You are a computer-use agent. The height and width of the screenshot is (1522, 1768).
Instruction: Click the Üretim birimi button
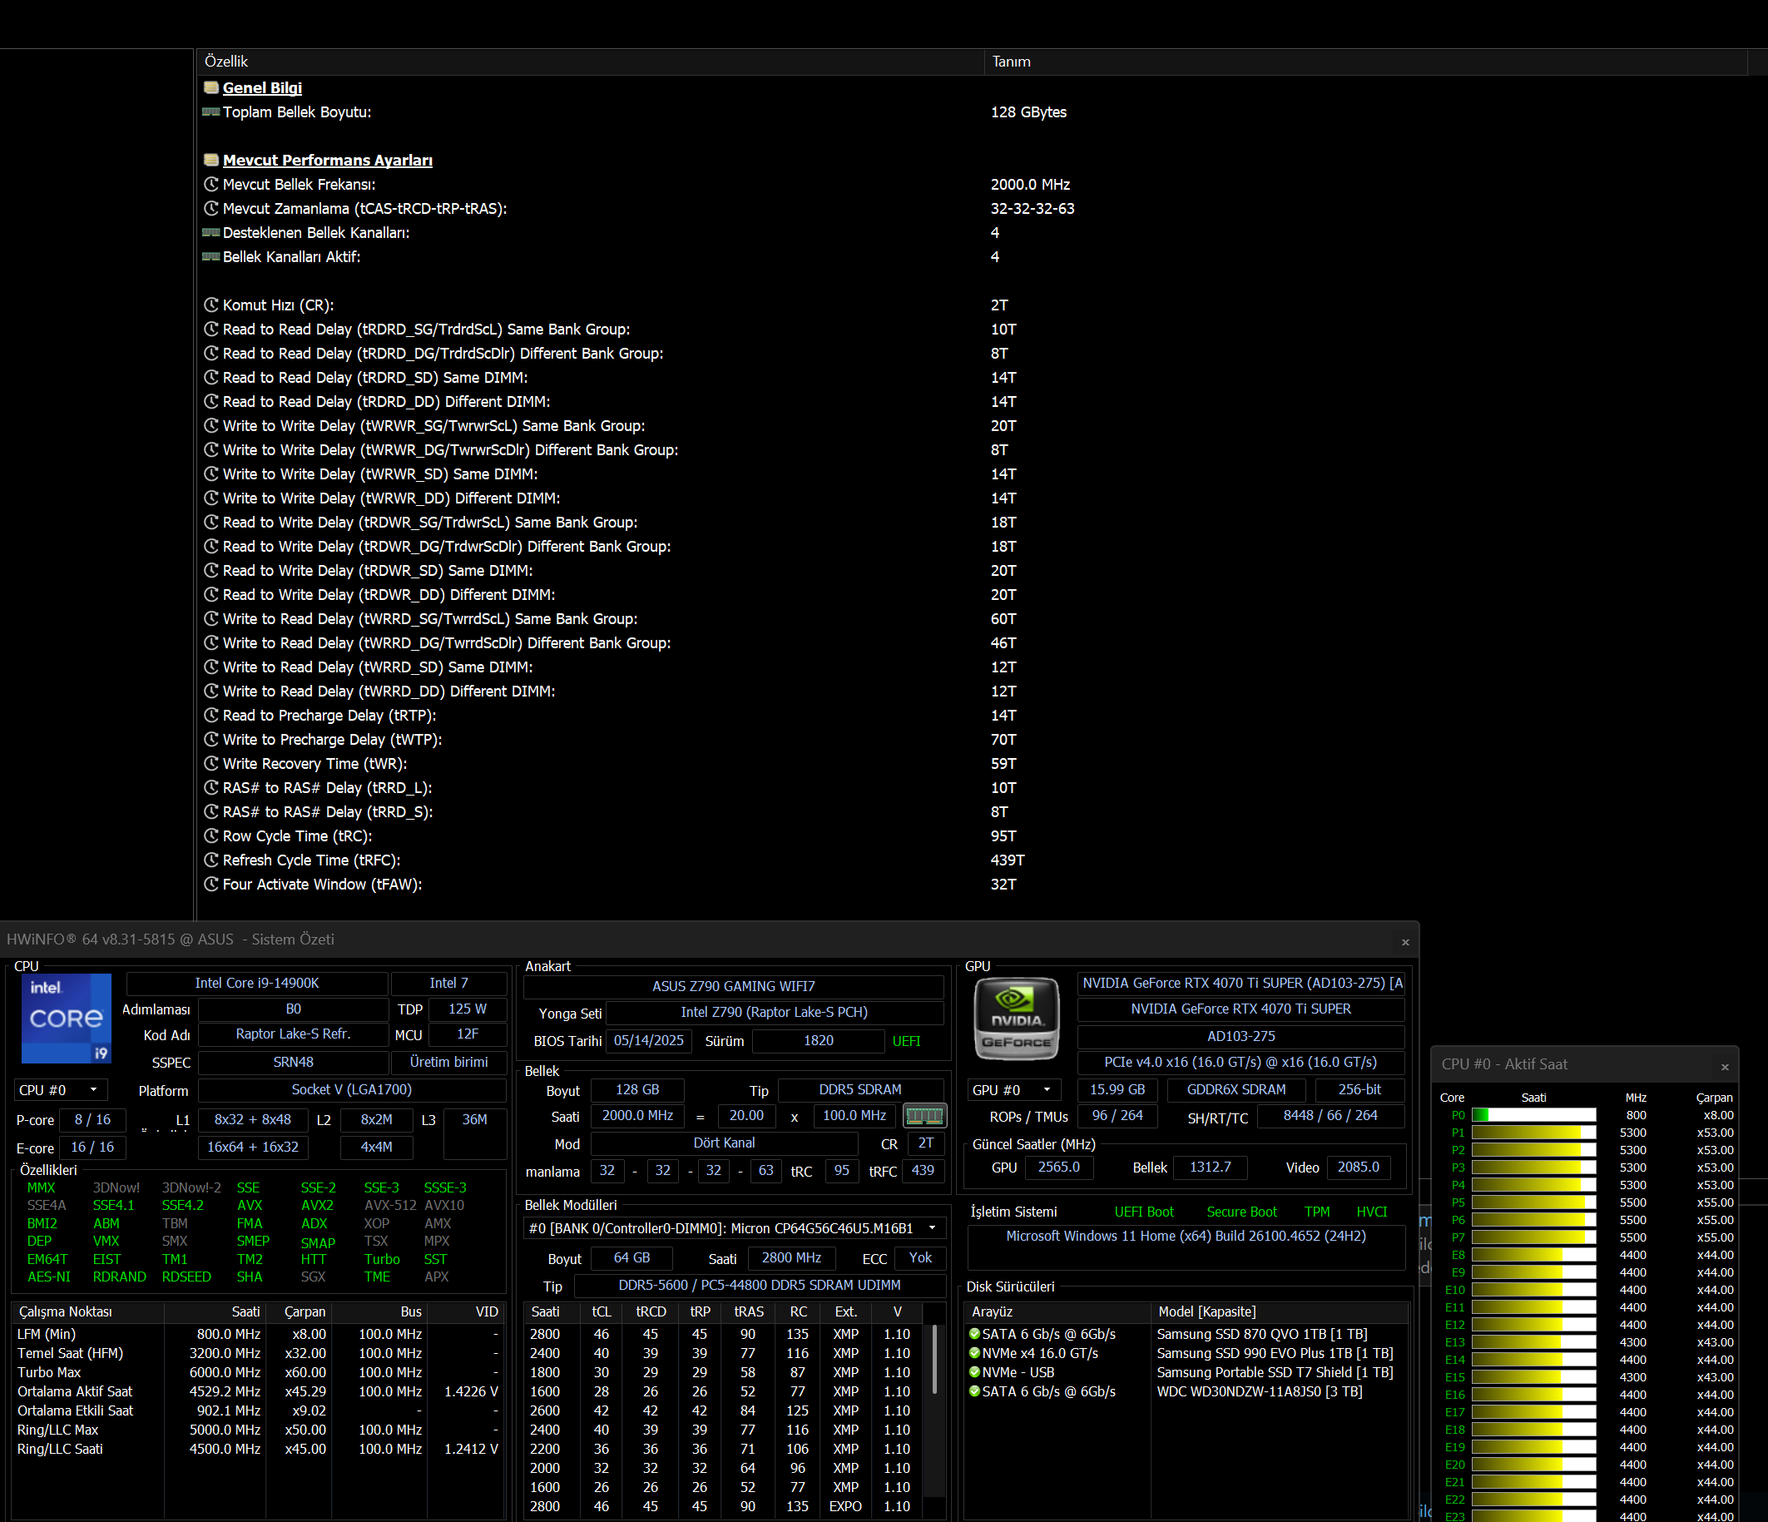coord(448,1063)
